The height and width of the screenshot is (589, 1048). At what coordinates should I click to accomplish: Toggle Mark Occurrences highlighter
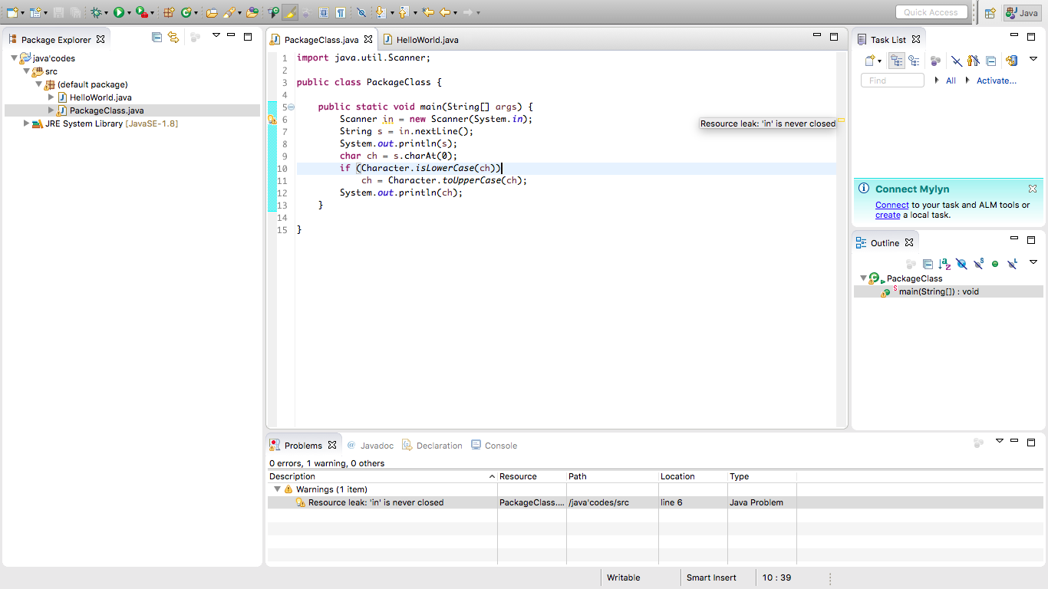[x=290, y=12]
